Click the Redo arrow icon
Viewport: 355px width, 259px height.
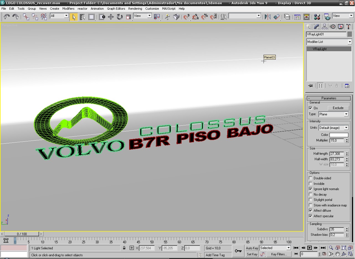pyautogui.click(x=16, y=17)
